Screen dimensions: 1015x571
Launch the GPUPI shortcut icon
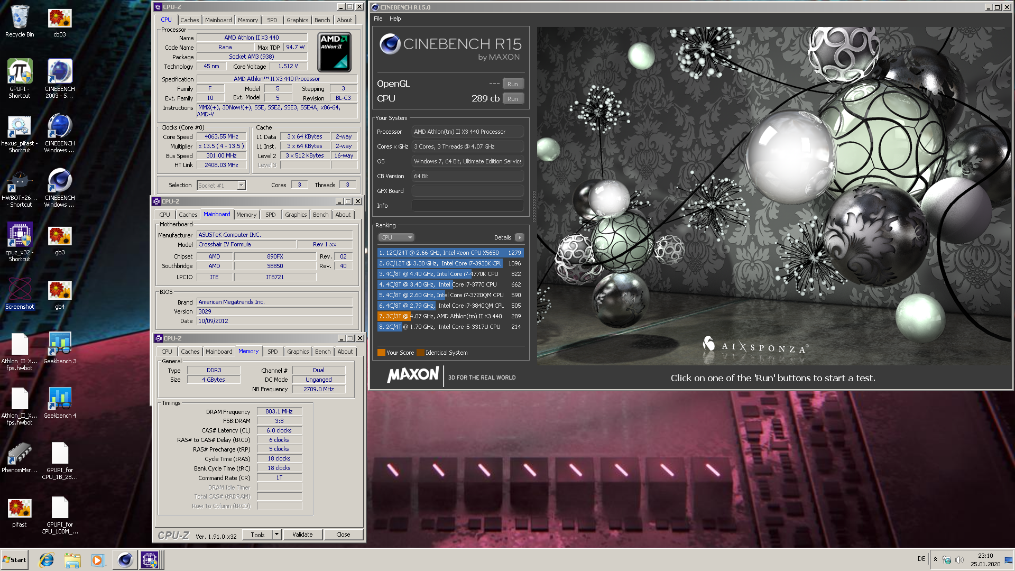20,78
